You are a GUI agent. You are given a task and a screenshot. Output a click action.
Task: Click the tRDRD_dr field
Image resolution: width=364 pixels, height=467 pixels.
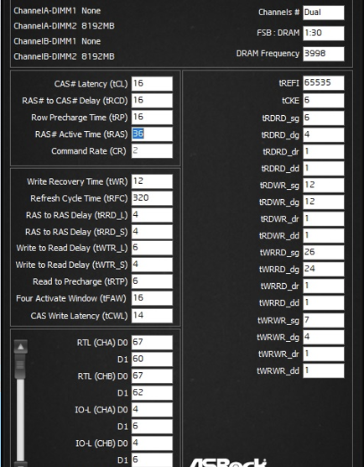click(x=324, y=151)
